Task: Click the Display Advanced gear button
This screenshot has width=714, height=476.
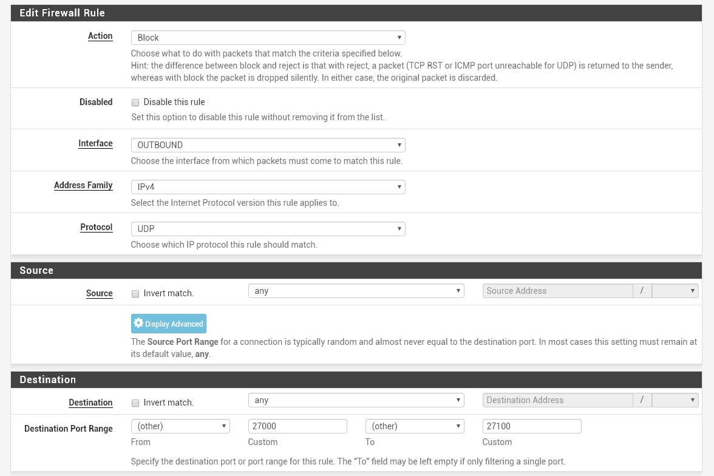Action: click(169, 324)
